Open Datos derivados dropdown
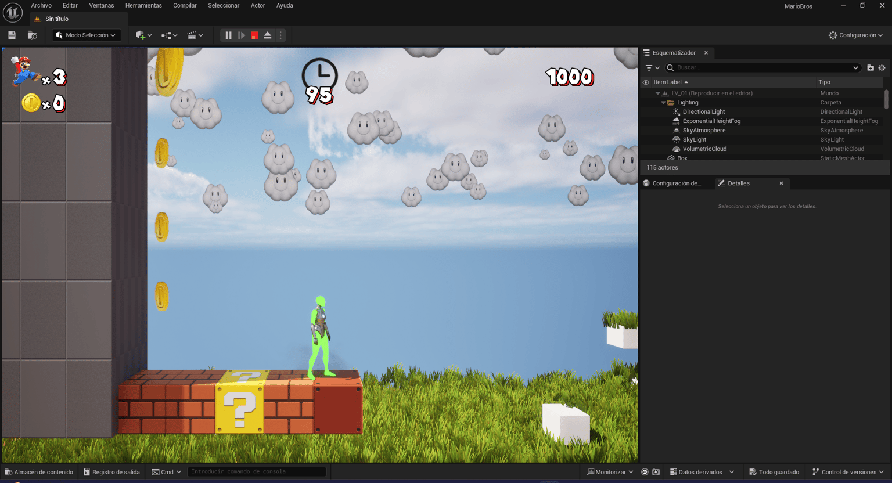The width and height of the screenshot is (892, 483). (702, 472)
